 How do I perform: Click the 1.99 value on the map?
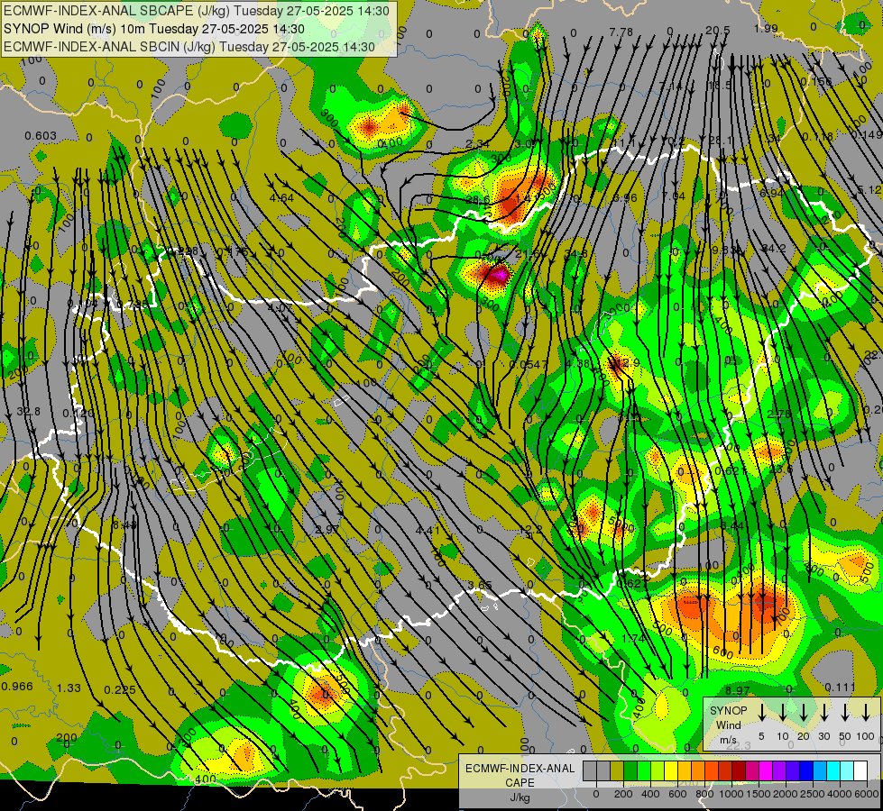click(x=766, y=28)
